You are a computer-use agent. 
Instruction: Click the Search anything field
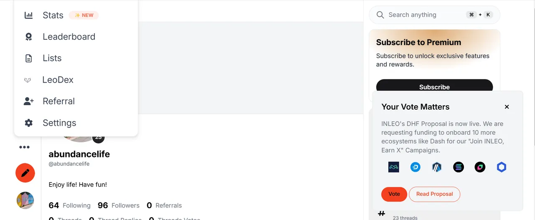click(x=434, y=15)
